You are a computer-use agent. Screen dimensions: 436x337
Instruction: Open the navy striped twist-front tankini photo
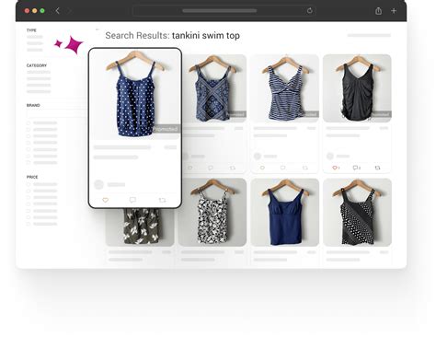click(285, 88)
